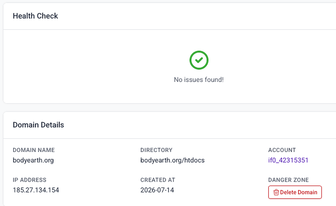Click the ACCOUNT label
This screenshot has height=206, width=336.
point(282,150)
